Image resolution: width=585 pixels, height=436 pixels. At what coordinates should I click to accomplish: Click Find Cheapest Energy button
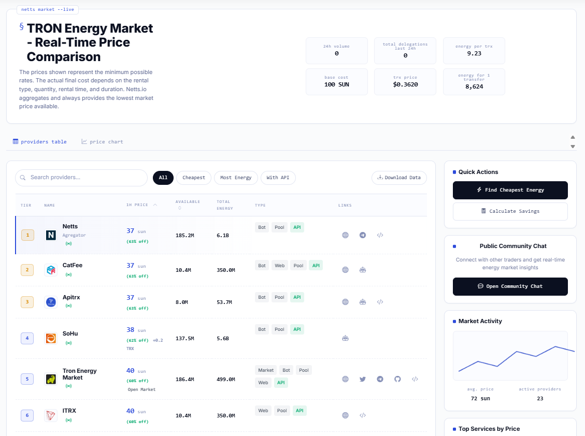[510, 190]
